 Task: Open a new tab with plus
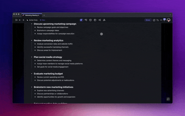point(44,15)
